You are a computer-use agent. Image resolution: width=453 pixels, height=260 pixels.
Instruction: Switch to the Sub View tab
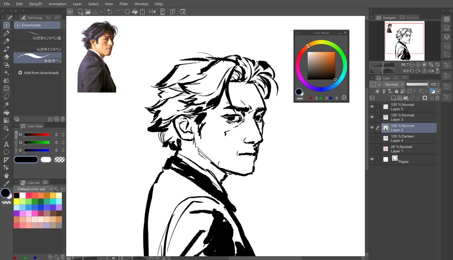tap(410, 18)
